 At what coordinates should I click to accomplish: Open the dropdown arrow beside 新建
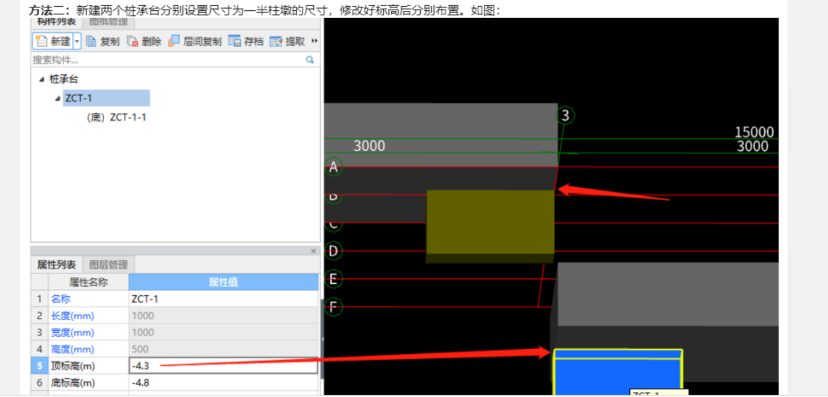pyautogui.click(x=77, y=42)
